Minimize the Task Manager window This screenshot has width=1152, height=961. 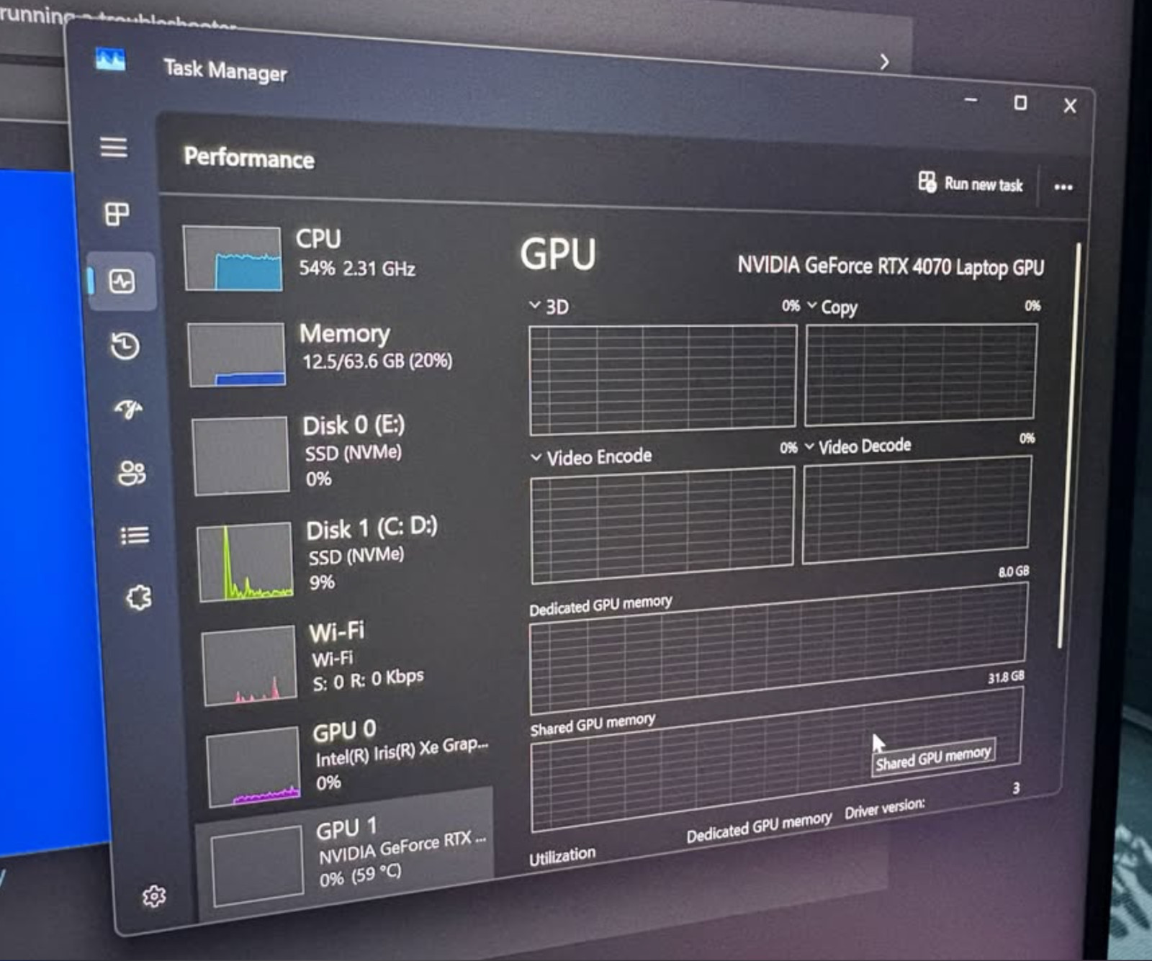pyautogui.click(x=971, y=100)
